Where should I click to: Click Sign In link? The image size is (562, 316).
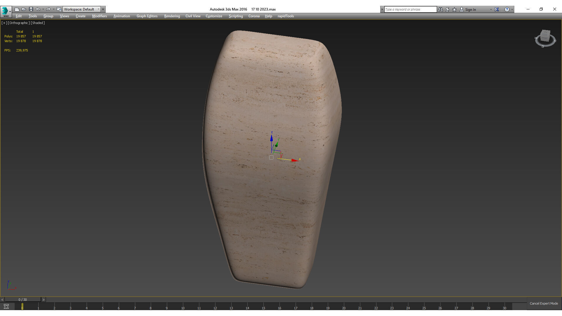(470, 9)
